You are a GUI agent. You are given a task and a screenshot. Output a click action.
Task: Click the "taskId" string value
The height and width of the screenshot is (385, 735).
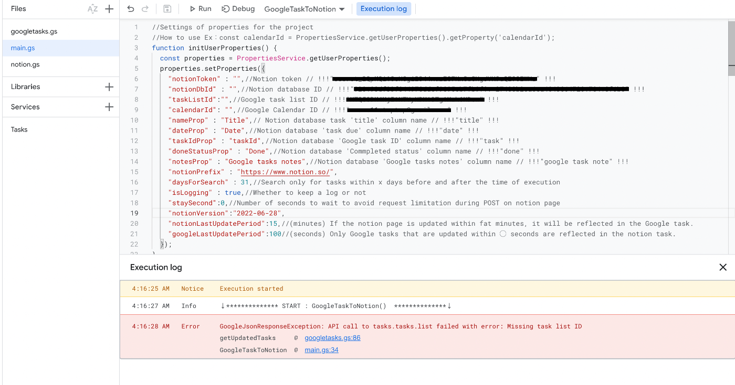pos(245,141)
